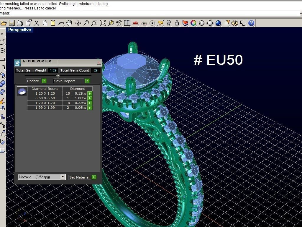Screen dimensions: 302x227
Task: Click the 4 Viewports layout icon
Action: pos(127,23)
